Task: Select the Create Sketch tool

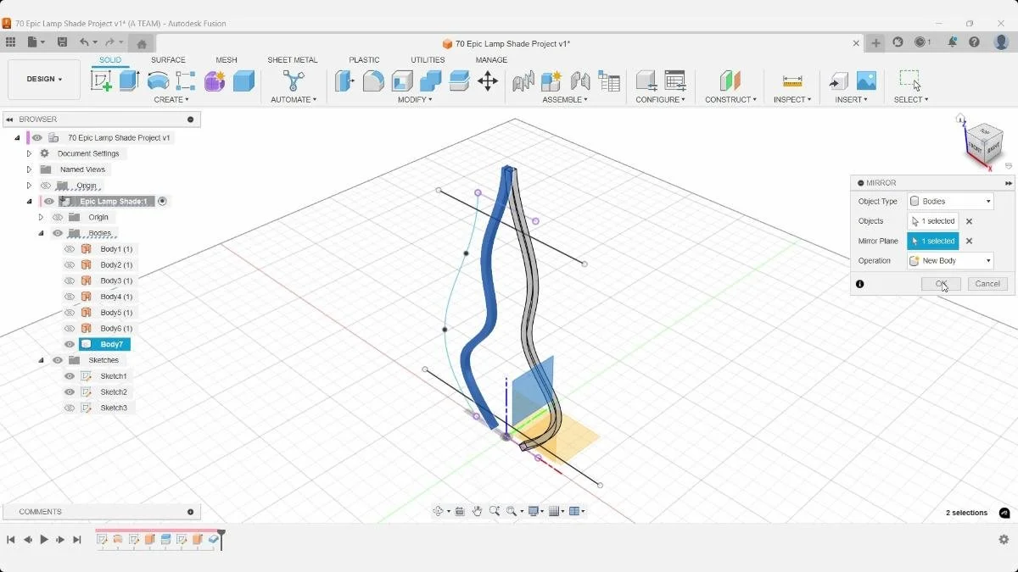Action: coord(101,81)
